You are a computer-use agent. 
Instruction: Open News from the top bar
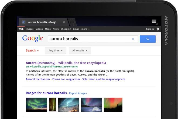[56, 29]
